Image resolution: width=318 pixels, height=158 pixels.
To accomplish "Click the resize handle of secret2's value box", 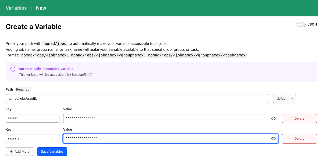I will point(277,142).
